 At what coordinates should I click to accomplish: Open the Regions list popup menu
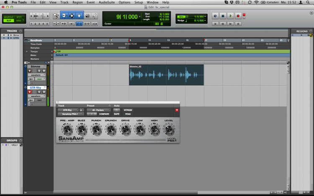pyautogui.click(x=311, y=31)
